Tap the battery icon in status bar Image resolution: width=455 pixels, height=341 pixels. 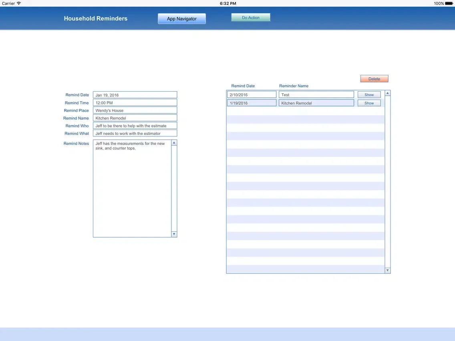(x=449, y=3)
